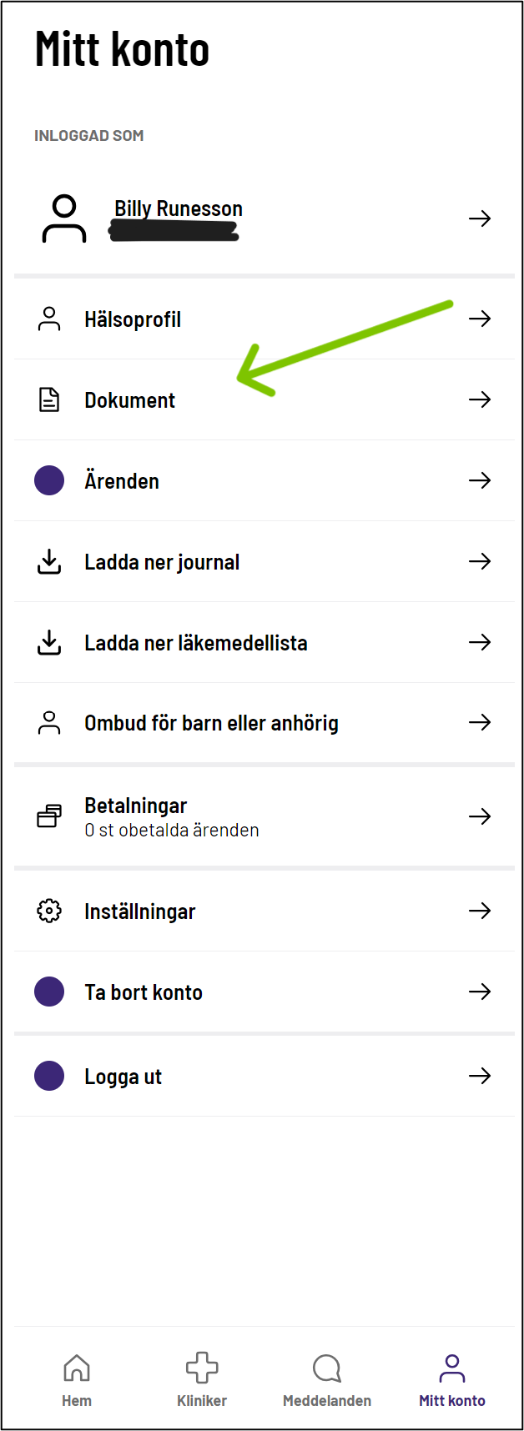The height and width of the screenshot is (1431, 524).
Task: Select the Mitt konto tab
Action: click(451, 1380)
